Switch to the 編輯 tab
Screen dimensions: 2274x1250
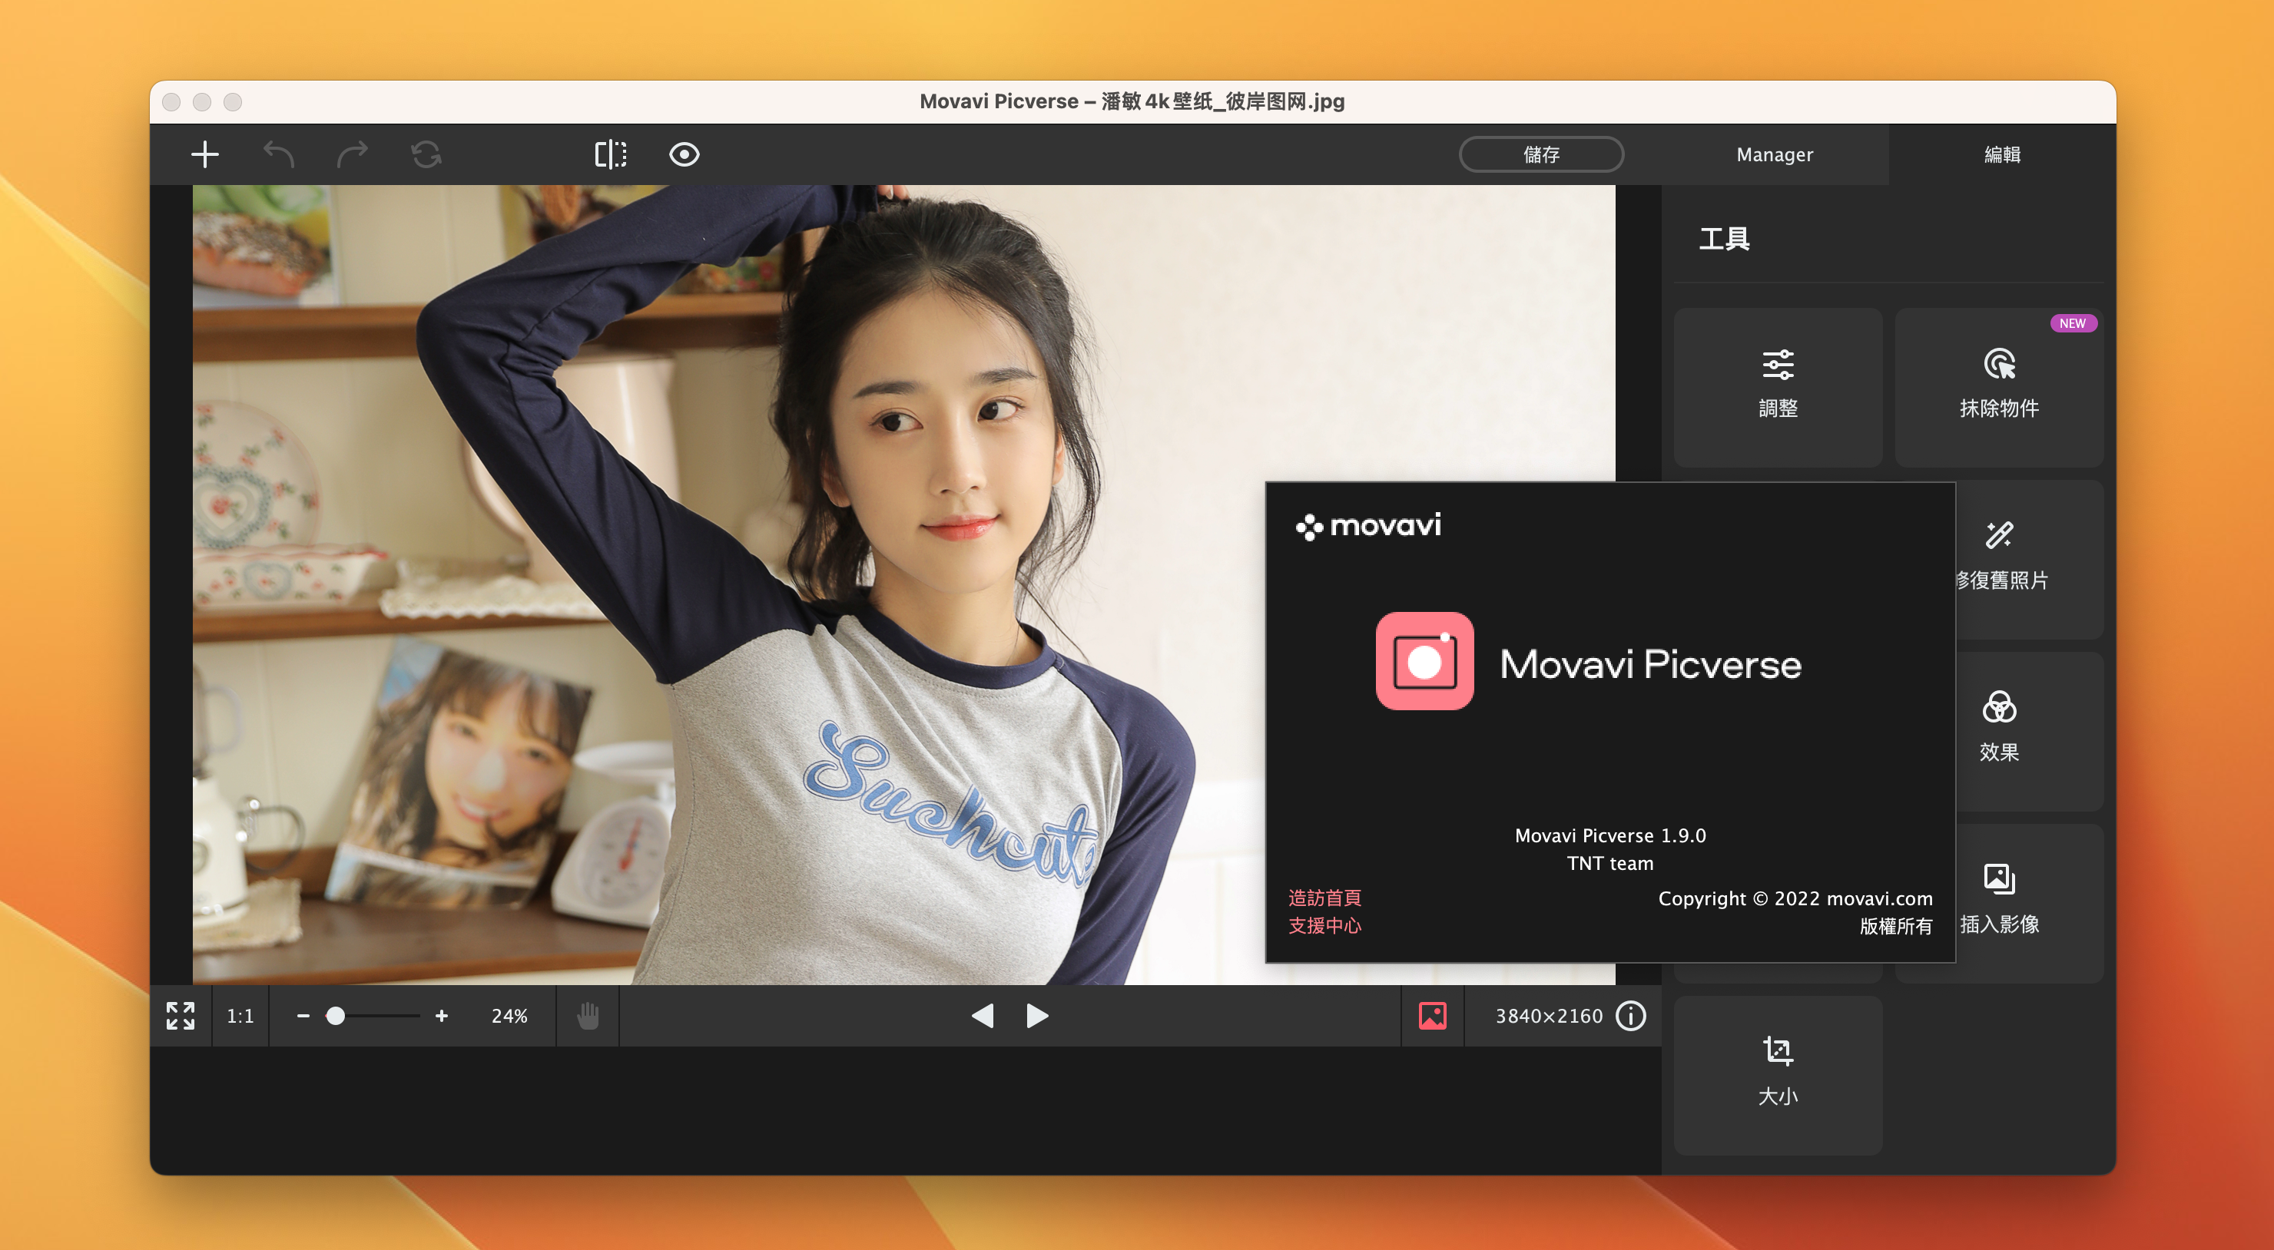tap(2001, 154)
